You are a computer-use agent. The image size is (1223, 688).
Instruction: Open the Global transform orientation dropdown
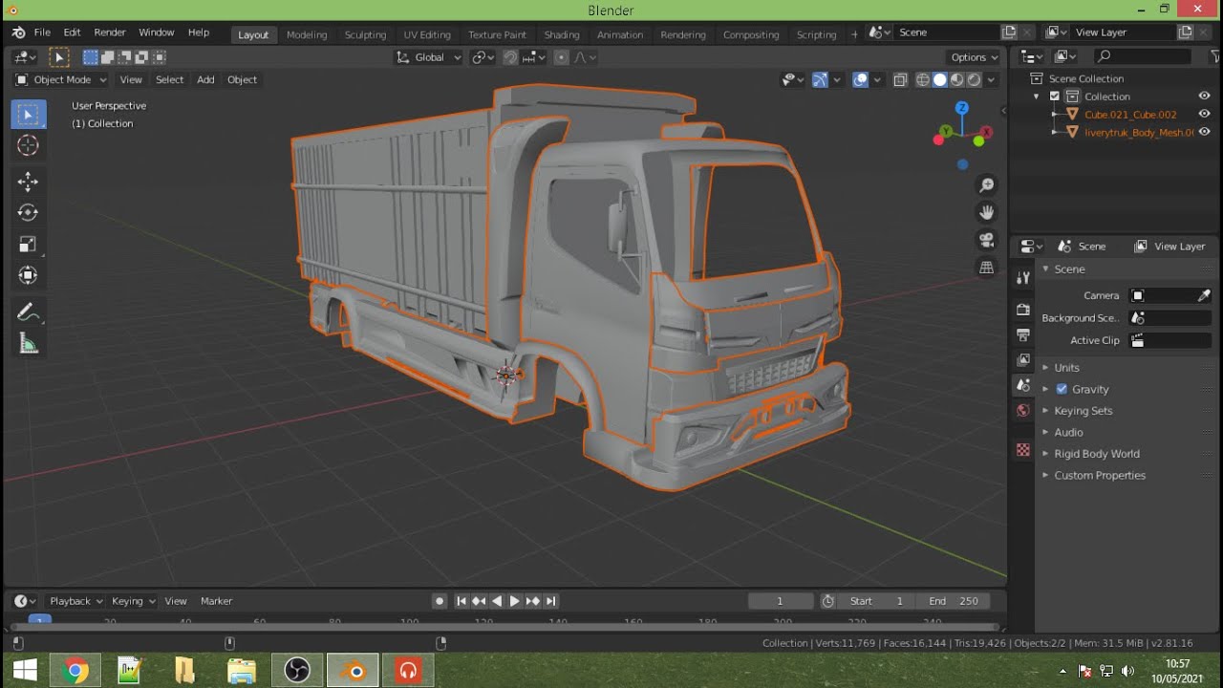click(x=429, y=57)
